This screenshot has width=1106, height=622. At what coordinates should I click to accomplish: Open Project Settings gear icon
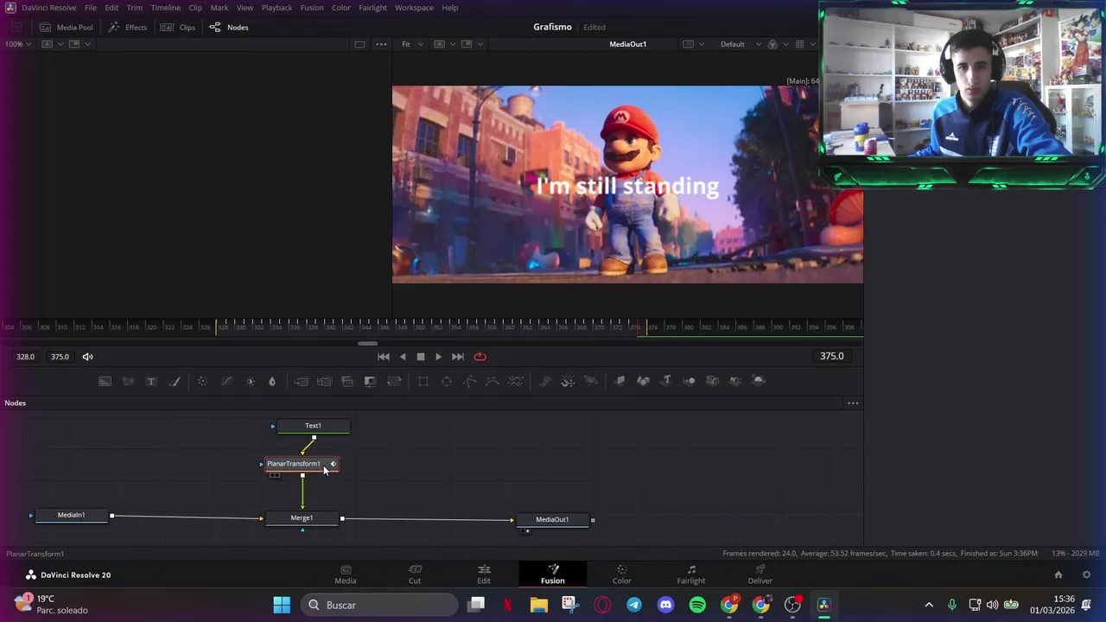coord(1087,574)
